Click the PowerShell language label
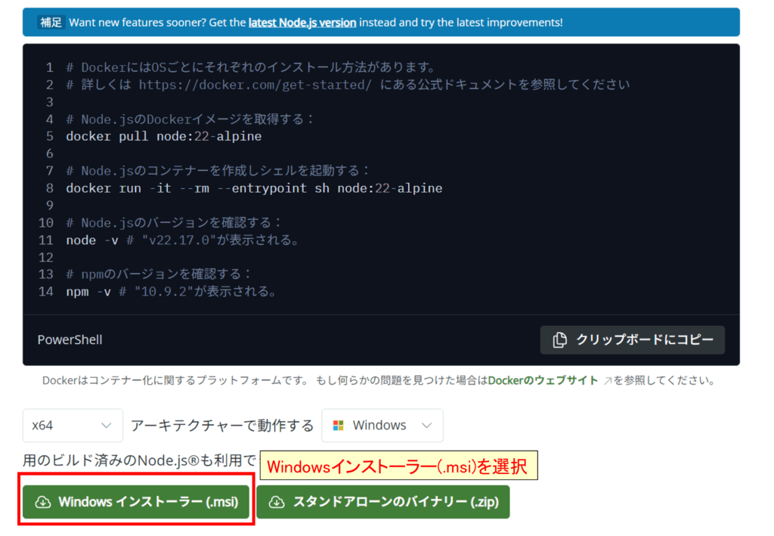The width and height of the screenshot is (774, 536). [x=70, y=340]
